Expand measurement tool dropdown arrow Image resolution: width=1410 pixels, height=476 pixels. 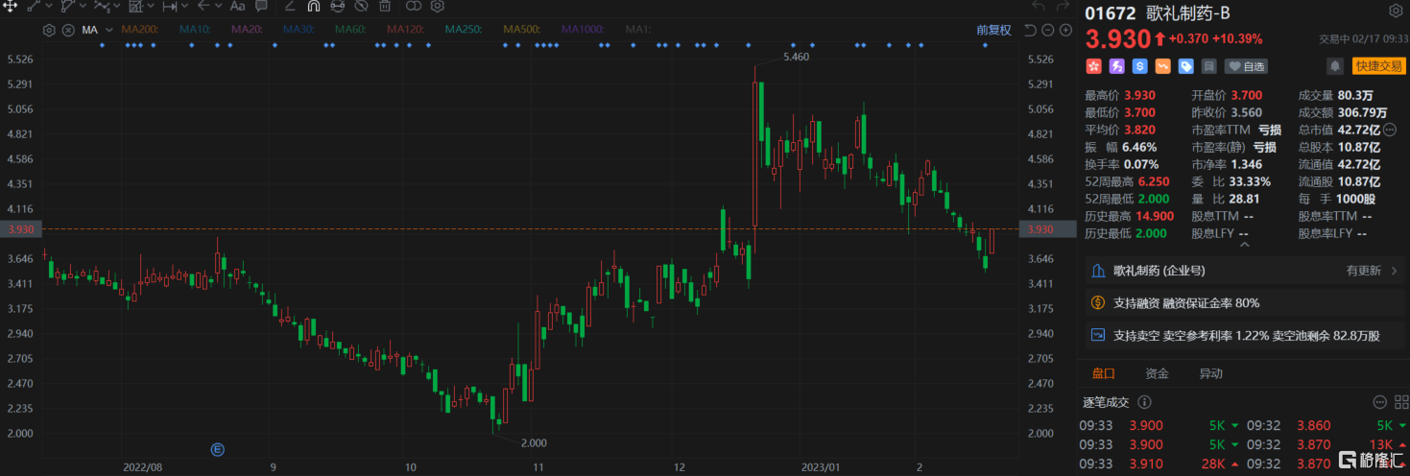tap(184, 6)
